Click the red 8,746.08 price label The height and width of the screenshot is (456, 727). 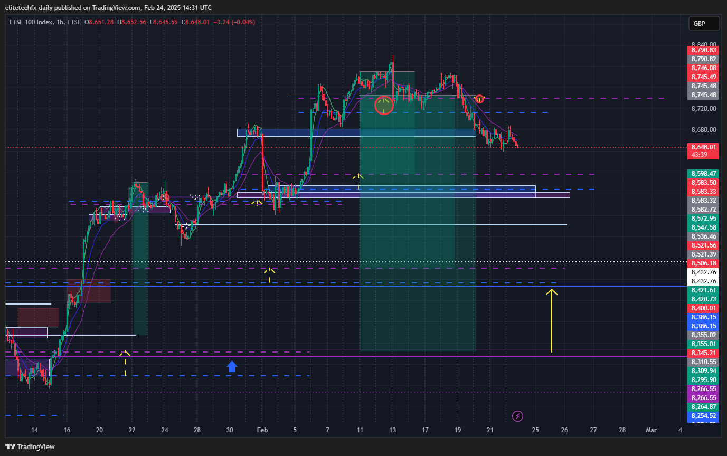click(703, 68)
